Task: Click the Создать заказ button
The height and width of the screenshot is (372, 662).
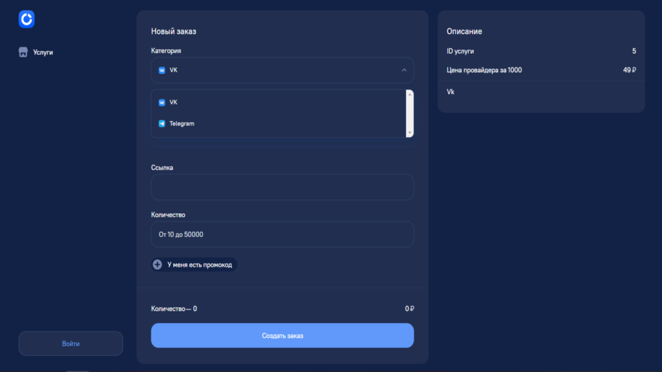Action: click(282, 335)
